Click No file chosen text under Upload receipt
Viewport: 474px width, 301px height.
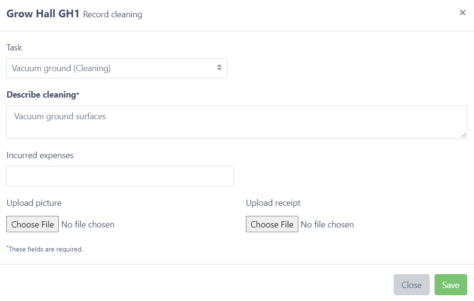click(327, 225)
